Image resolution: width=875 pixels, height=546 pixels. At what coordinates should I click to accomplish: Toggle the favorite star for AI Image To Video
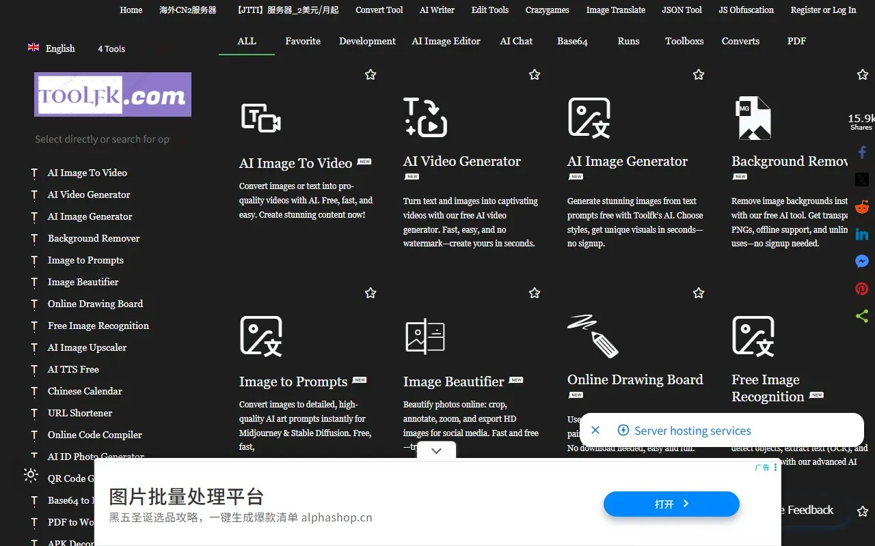point(371,74)
